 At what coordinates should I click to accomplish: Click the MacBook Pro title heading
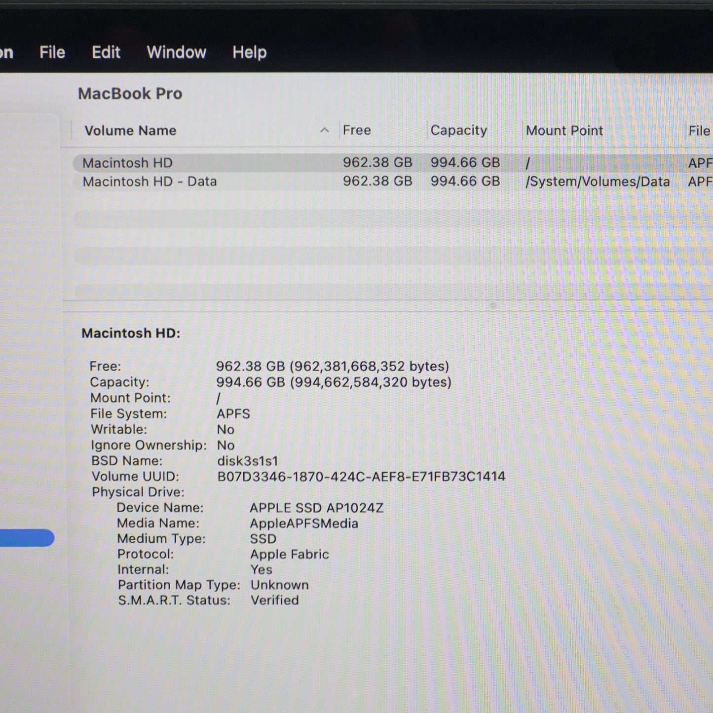[130, 93]
